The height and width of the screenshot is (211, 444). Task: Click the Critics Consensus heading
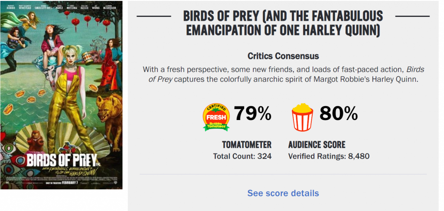click(283, 56)
